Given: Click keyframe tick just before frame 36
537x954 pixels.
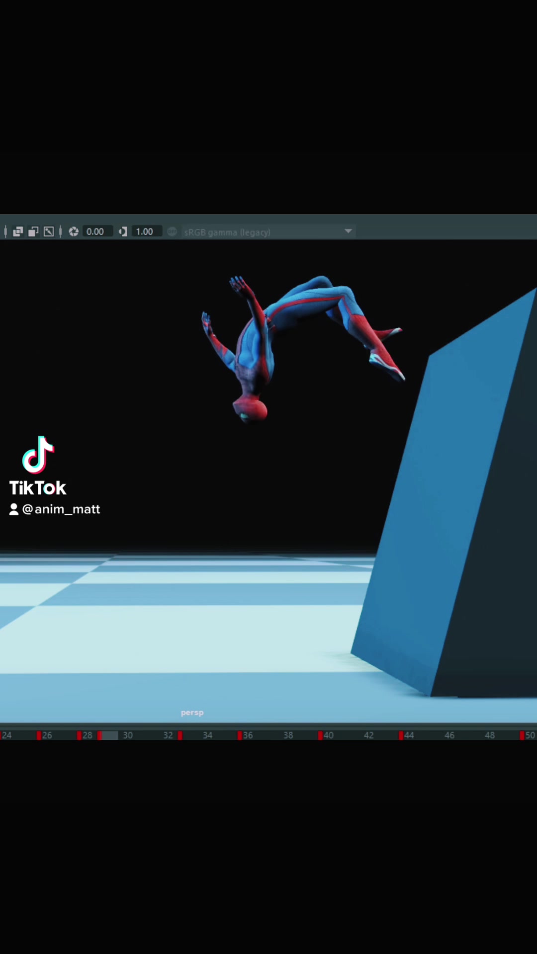Looking at the screenshot, I should pos(240,735).
